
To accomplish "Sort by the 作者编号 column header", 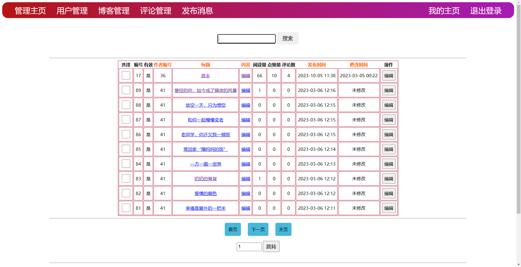I will 163,65.
